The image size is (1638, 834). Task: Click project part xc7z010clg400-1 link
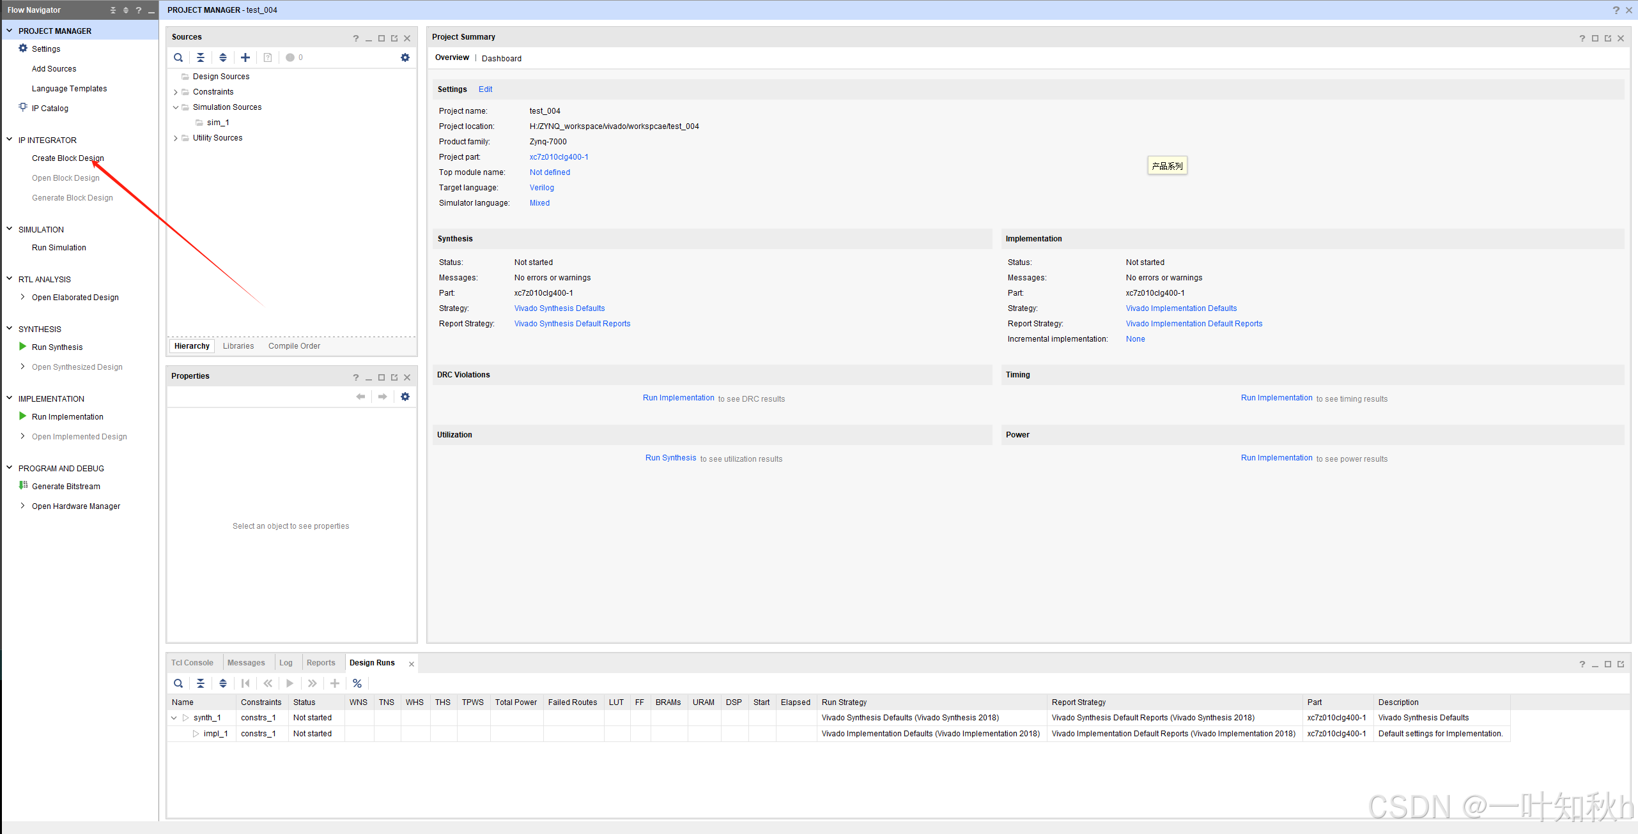(x=559, y=157)
